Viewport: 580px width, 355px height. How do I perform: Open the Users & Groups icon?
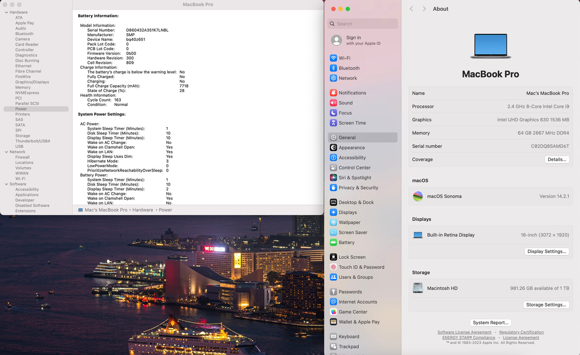tap(333, 277)
